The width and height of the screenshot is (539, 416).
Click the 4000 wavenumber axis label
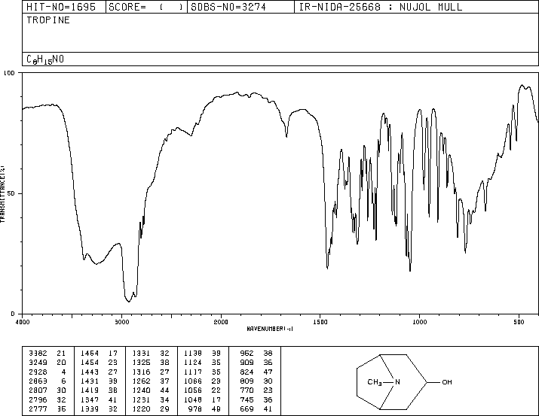tap(23, 322)
